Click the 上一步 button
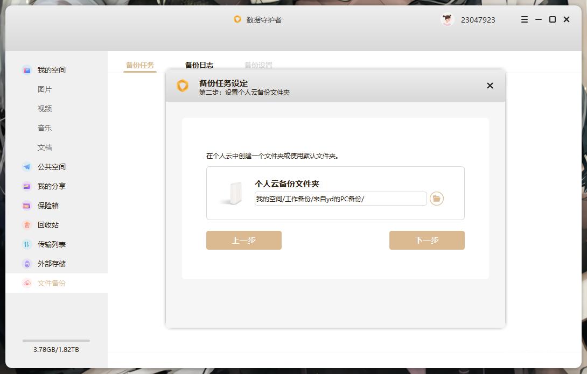The height and width of the screenshot is (374, 587). pyautogui.click(x=243, y=240)
